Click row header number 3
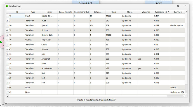Screen dimensions: 193x107 (x=8, y=25)
